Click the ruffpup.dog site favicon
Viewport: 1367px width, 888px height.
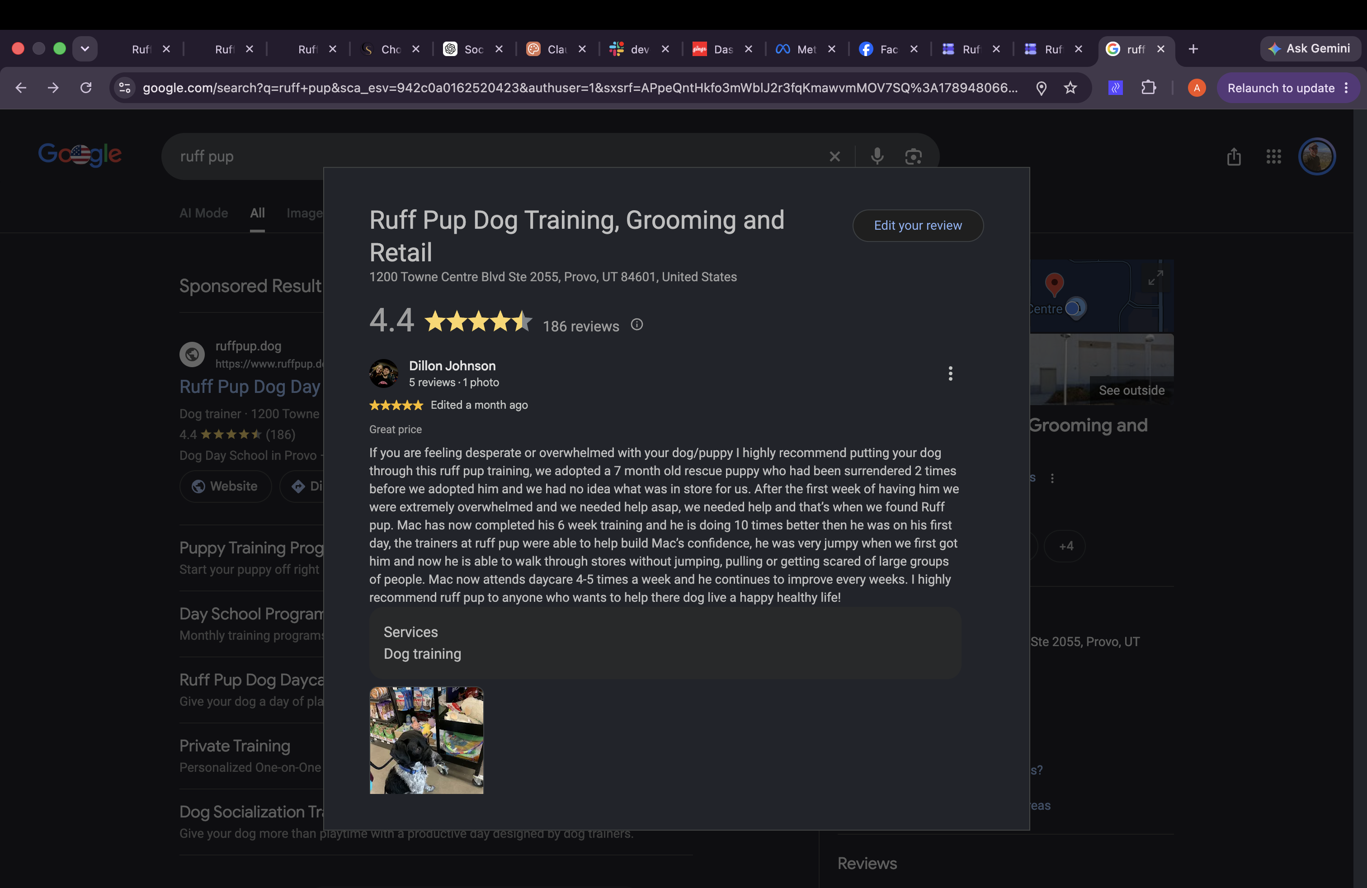pos(193,354)
